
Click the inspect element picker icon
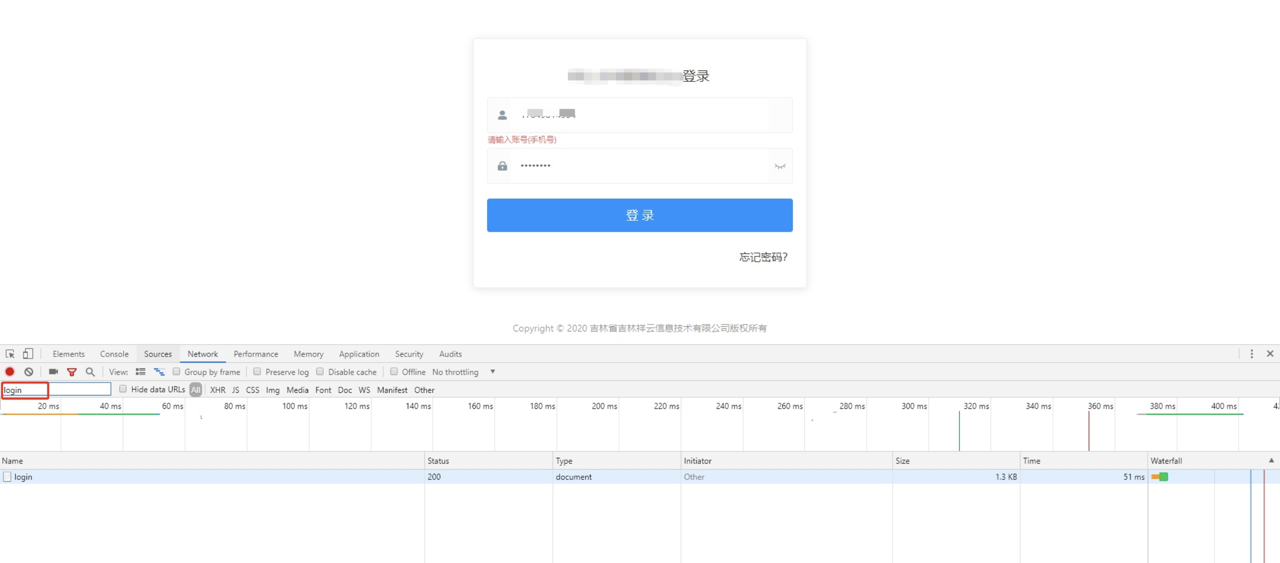tap(10, 354)
